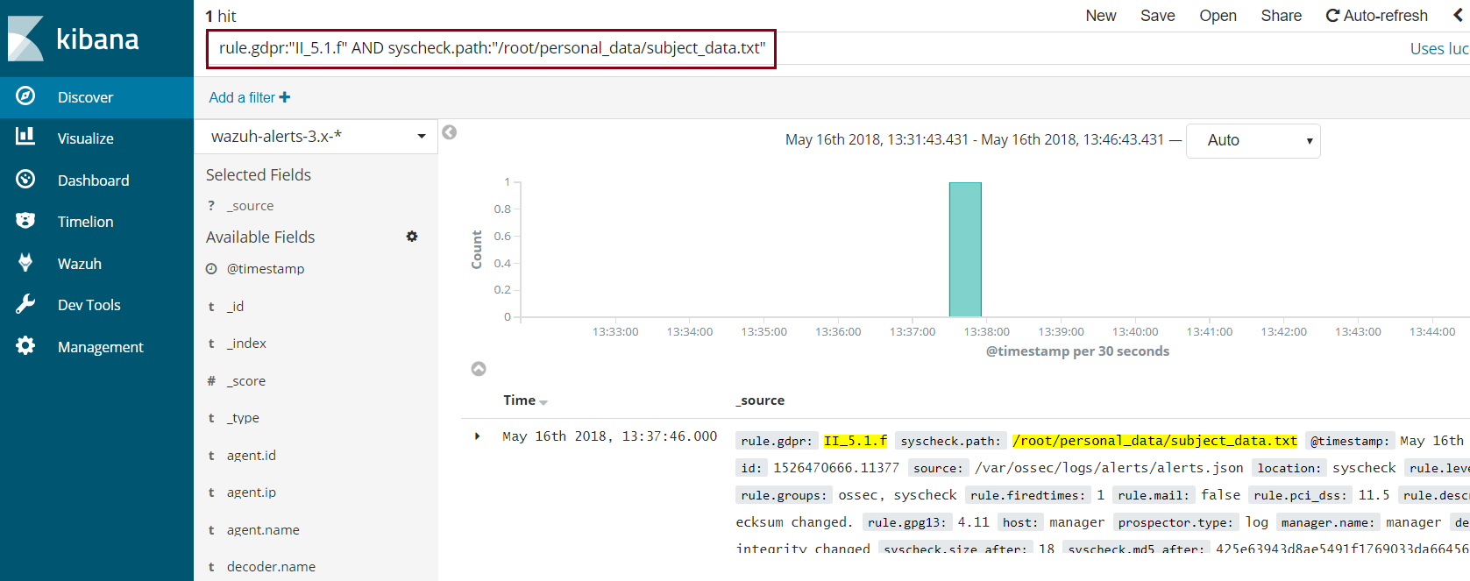Click the time range May 16th 2018 link

[x=975, y=139]
